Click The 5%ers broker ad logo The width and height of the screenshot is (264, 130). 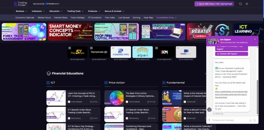tap(77, 52)
